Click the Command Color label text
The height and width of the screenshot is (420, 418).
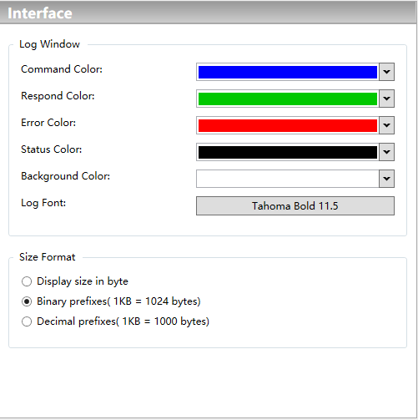tap(62, 69)
